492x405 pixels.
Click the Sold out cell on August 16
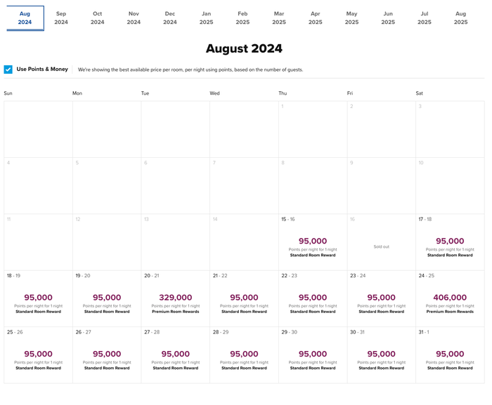(x=381, y=242)
